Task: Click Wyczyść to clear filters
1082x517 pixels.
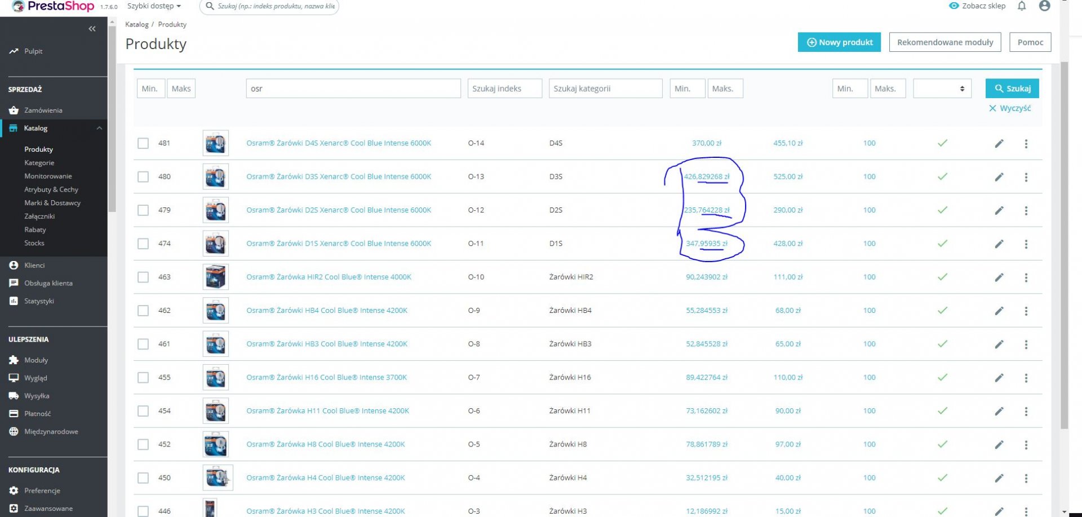Action: pyautogui.click(x=1010, y=108)
